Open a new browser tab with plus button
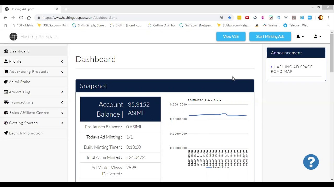The width and height of the screenshot is (334, 187). tap(66, 9)
